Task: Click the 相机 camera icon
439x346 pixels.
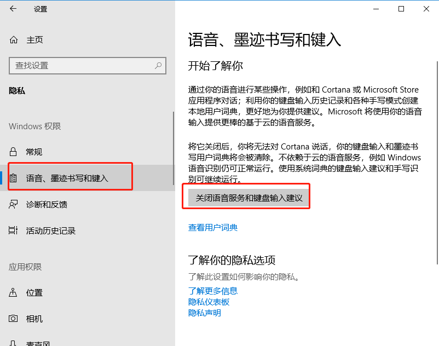Action: coord(14,319)
